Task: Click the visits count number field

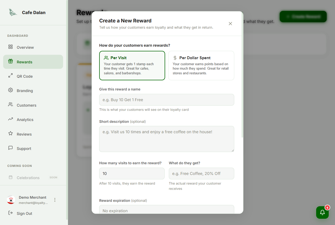Action: [132, 174]
